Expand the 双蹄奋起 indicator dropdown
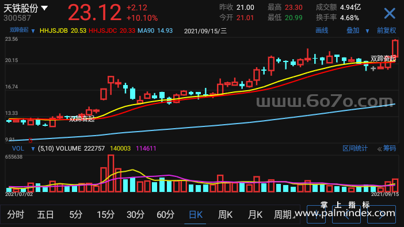Viewport: 404px width, 227px height. [x=33, y=31]
